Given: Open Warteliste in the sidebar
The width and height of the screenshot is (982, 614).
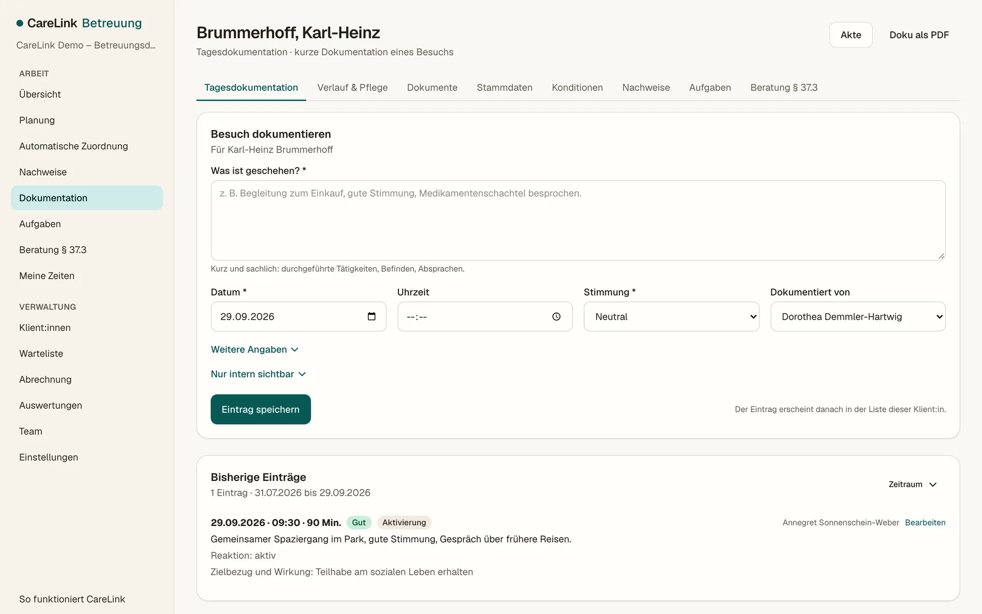Looking at the screenshot, I should (x=87, y=354).
